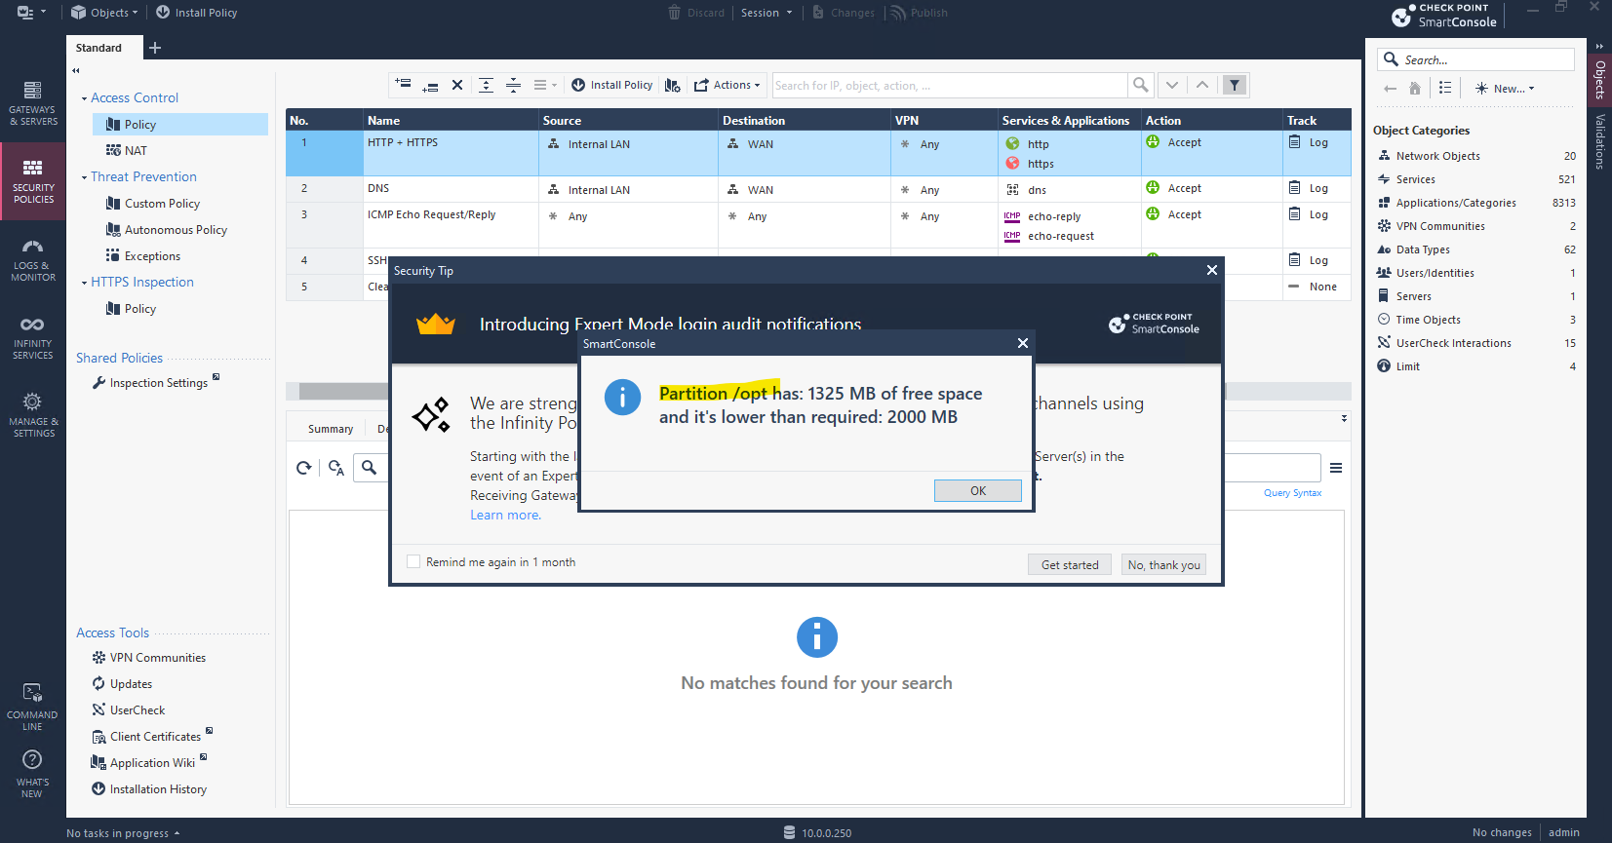The height and width of the screenshot is (843, 1612).
Task: Open the policy installation settings icon
Action: [673, 85]
